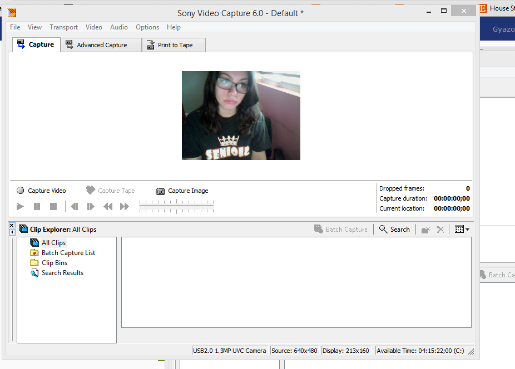The image size is (515, 369).
Task: Take a still with Capture Image
Action: [x=182, y=191]
